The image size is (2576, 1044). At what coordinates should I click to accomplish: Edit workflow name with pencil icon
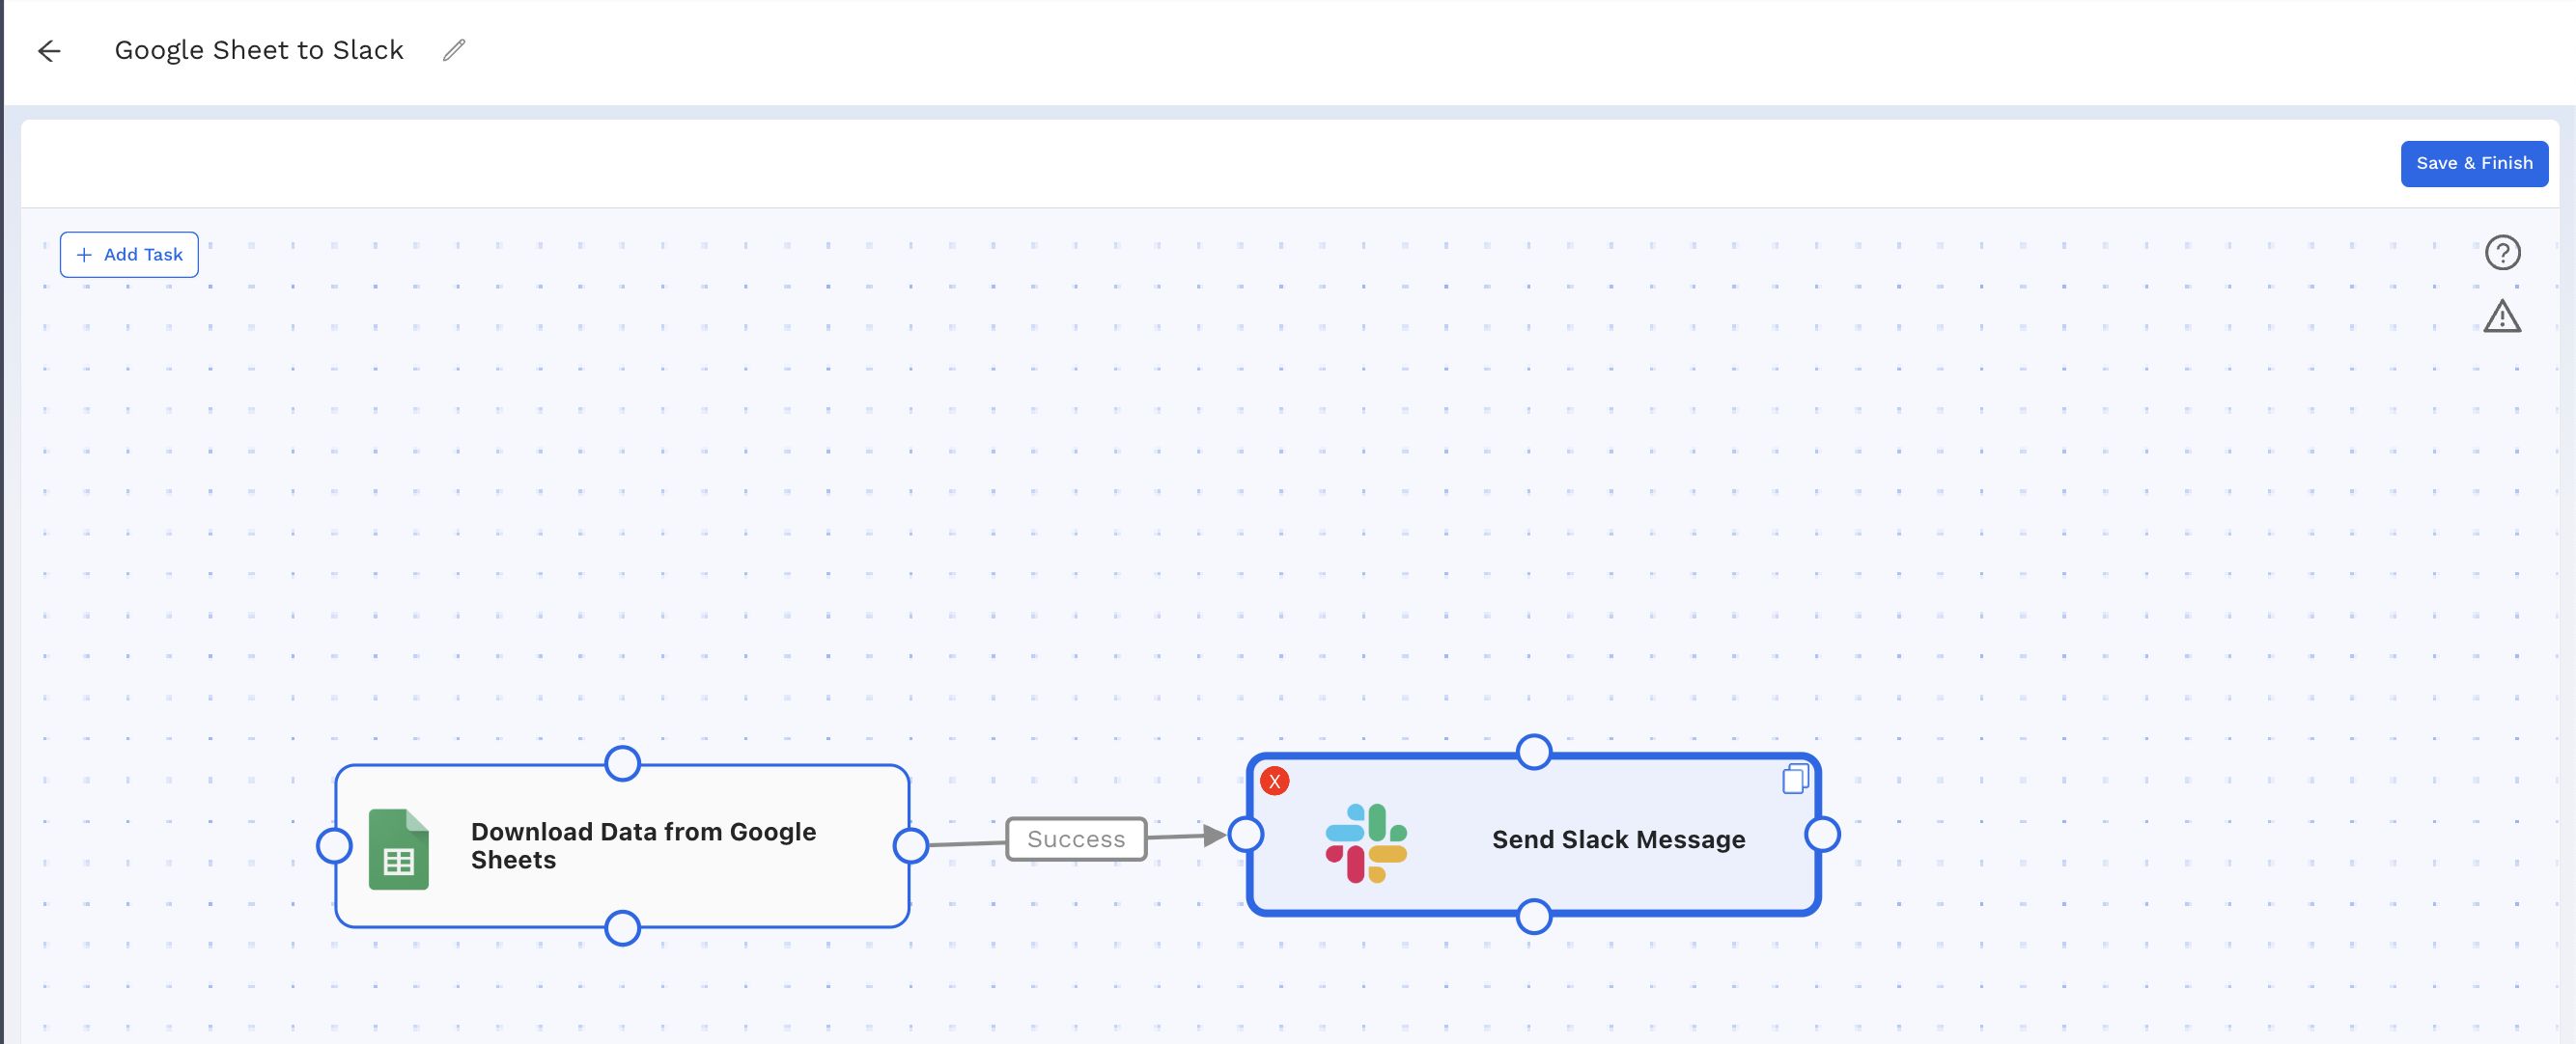point(454,50)
